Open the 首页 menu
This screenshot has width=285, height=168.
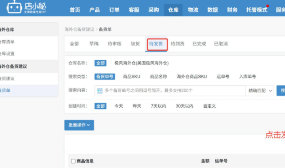(x=75, y=10)
